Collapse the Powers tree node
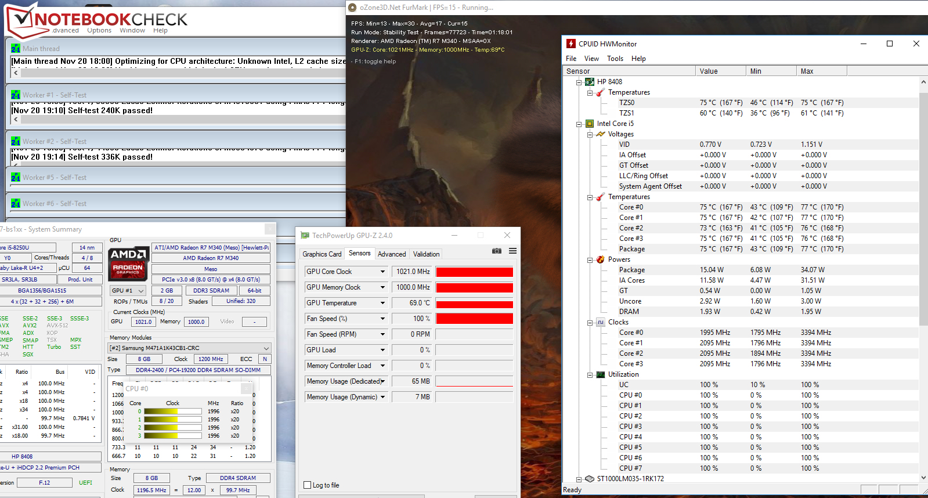 tap(590, 260)
